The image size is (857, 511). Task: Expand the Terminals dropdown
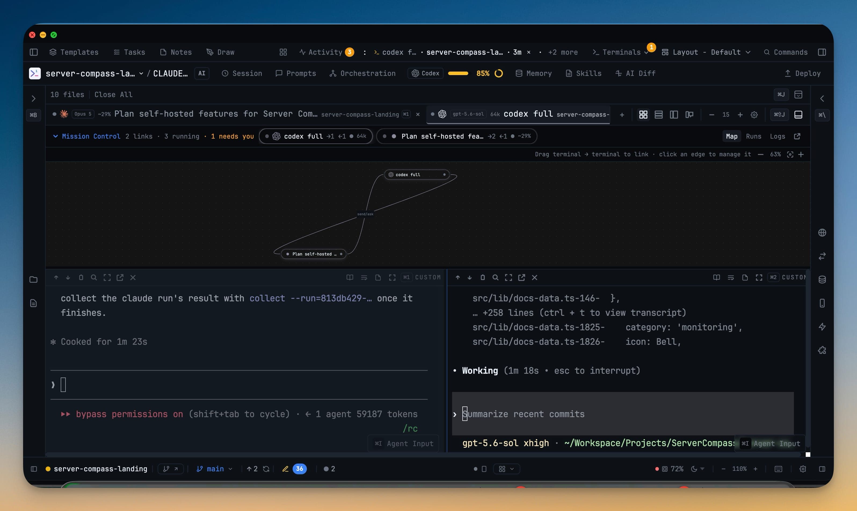[x=620, y=52]
